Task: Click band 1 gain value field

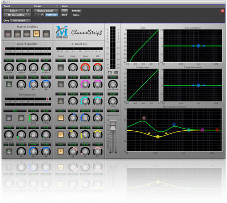Action: 73,60
